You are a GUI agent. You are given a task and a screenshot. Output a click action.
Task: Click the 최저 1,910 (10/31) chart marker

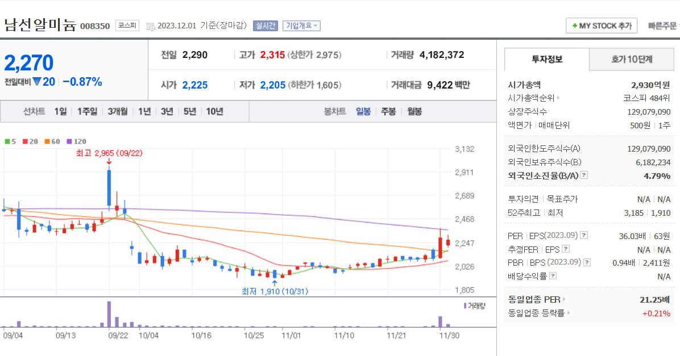tap(275, 291)
